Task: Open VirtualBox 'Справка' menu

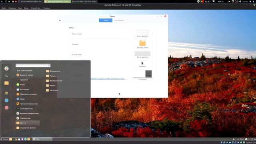Action: tap(46, 8)
